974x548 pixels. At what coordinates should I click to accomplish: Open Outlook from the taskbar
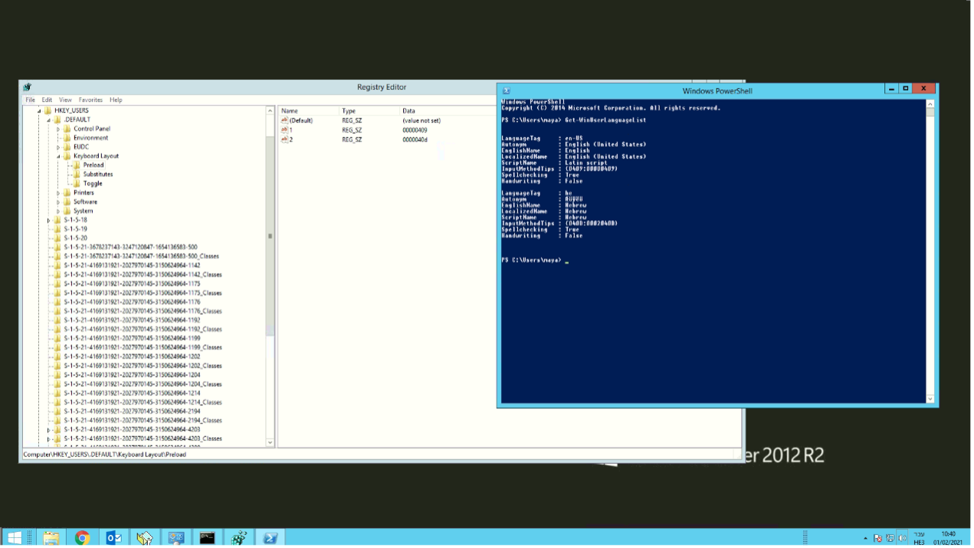[114, 538]
